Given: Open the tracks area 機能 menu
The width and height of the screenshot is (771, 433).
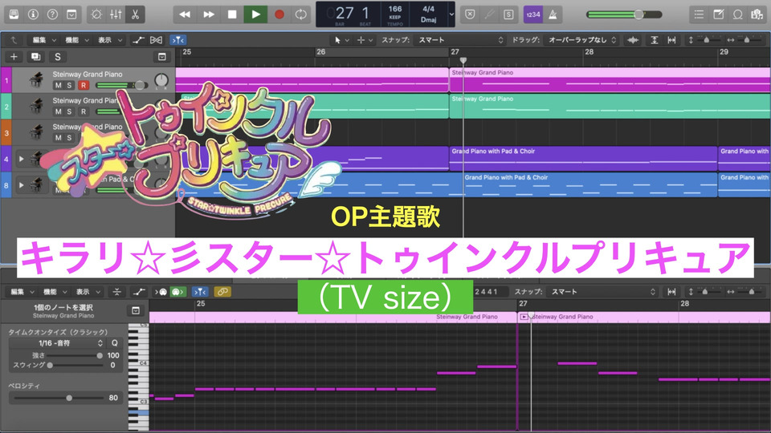Looking at the screenshot, I should pos(77,40).
